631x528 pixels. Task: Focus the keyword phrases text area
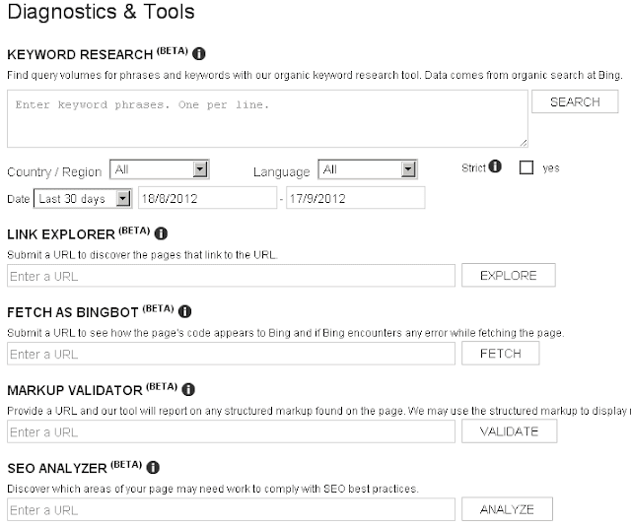[267, 118]
